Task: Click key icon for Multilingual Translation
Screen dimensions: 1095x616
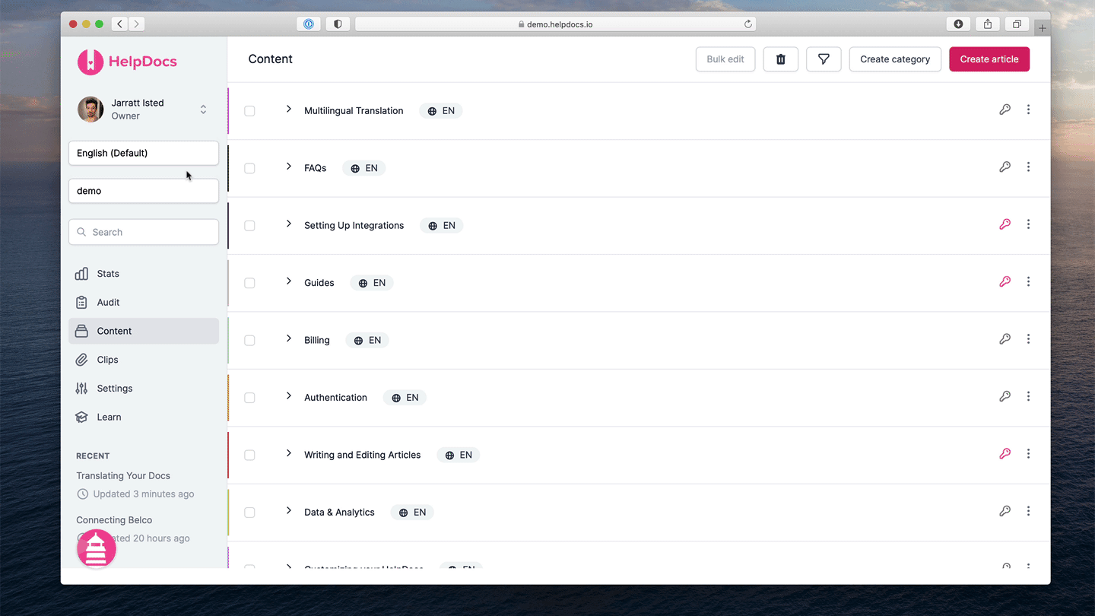Action: tap(1005, 110)
